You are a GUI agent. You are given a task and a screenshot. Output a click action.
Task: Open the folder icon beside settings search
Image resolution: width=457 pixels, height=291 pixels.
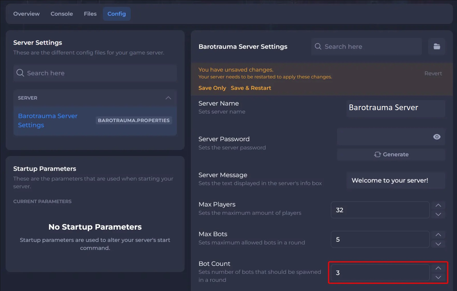tap(437, 47)
